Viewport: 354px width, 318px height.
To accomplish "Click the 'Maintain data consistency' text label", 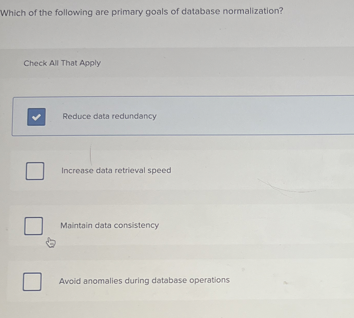I will (110, 225).
